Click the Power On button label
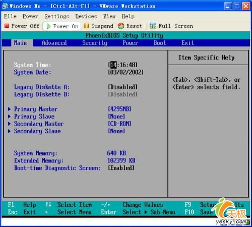Viewport: 252px width, 227px height. (66, 26)
